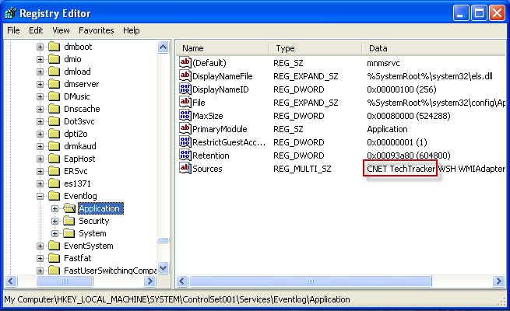Viewport: 510px width, 311px height.
Task: Open the Help menu
Action: point(132,30)
